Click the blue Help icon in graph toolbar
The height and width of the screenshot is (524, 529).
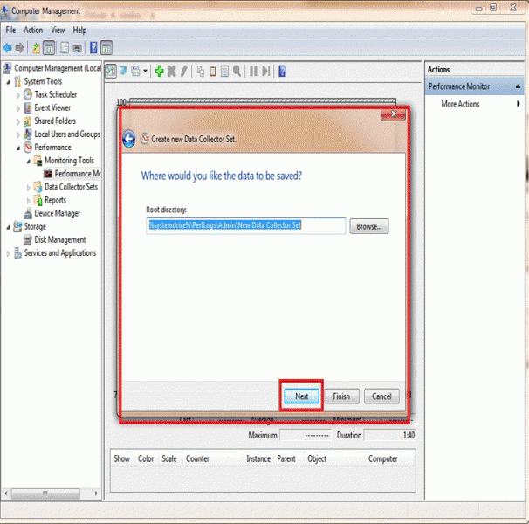282,72
